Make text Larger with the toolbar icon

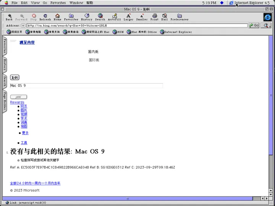point(128,17)
